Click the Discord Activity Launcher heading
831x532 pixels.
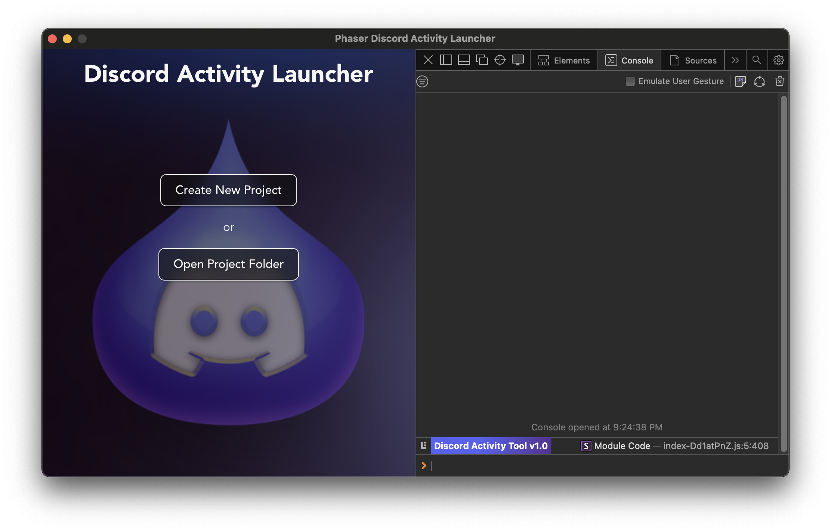tap(228, 74)
